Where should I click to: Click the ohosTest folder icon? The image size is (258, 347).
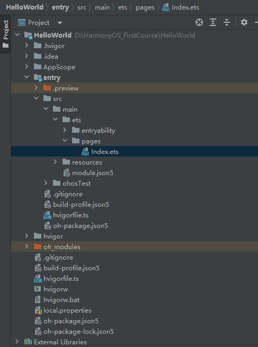click(57, 183)
